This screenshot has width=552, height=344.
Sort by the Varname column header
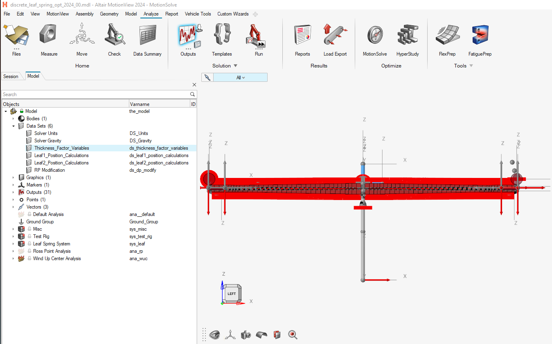[x=160, y=104]
